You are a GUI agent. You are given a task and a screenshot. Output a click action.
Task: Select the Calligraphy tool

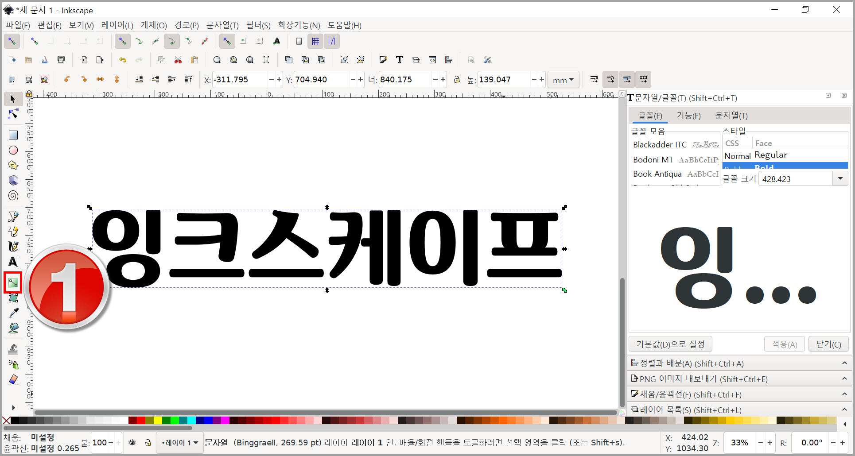(x=13, y=246)
